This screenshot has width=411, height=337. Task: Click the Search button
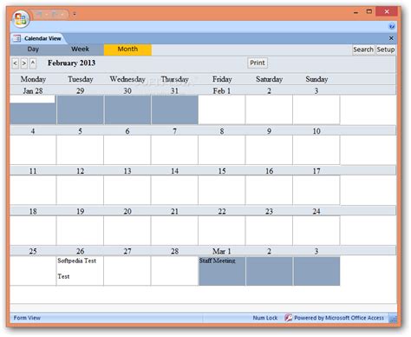coord(363,50)
